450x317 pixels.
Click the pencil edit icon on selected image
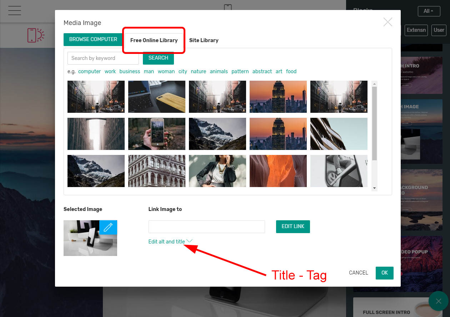click(x=108, y=227)
